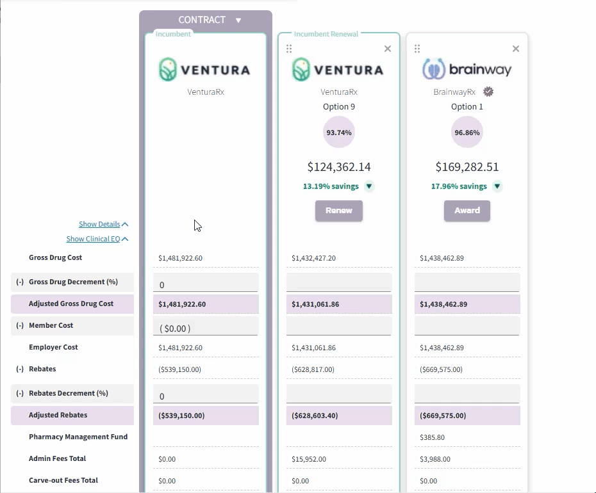
Task: Edit BrainwayRx Member Cost field
Action: [467, 326]
